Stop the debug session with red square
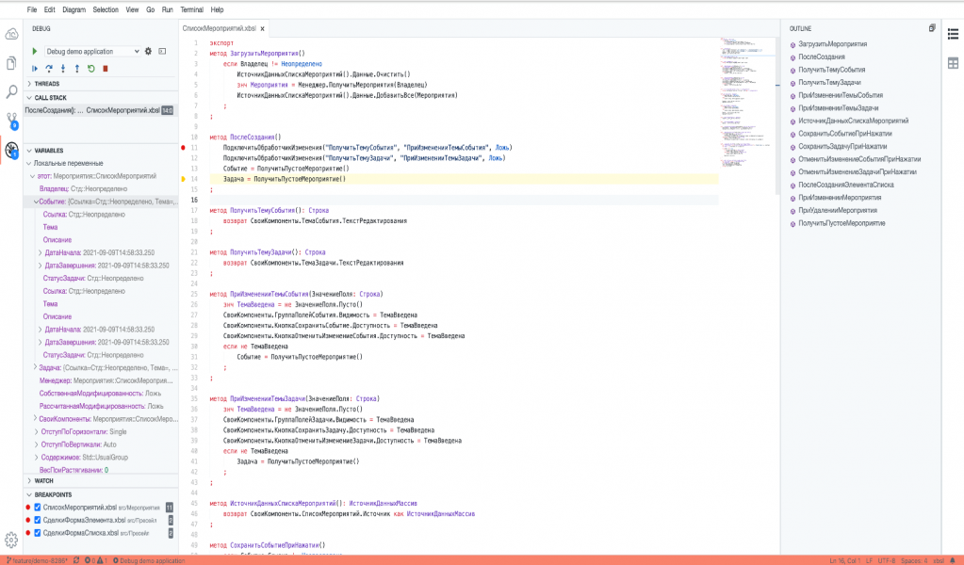 (106, 69)
